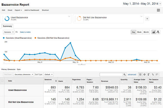Click the 6,783 pageviews value
The height and width of the screenshot is (108, 163).
[x=80, y=87]
